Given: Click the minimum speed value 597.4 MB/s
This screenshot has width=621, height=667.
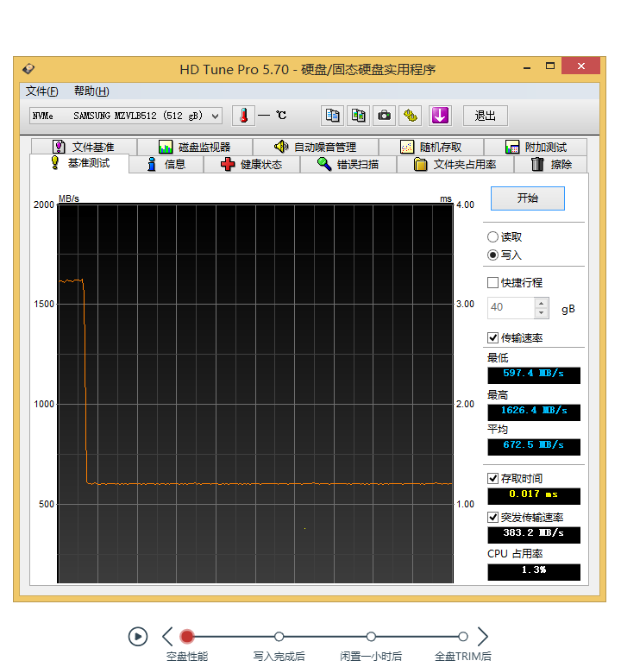Looking at the screenshot, I should point(534,375).
